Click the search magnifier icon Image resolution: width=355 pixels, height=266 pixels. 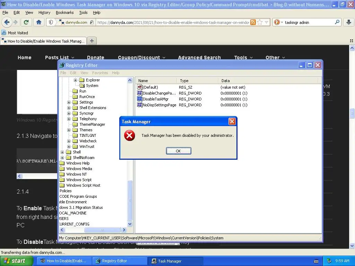coord(337,22)
